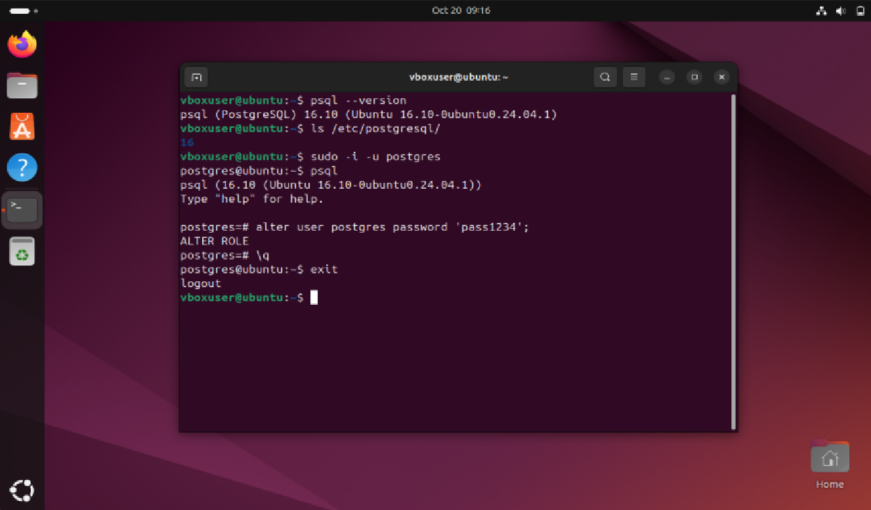
Task: Select the Terminal icon in dock
Action: (22, 210)
